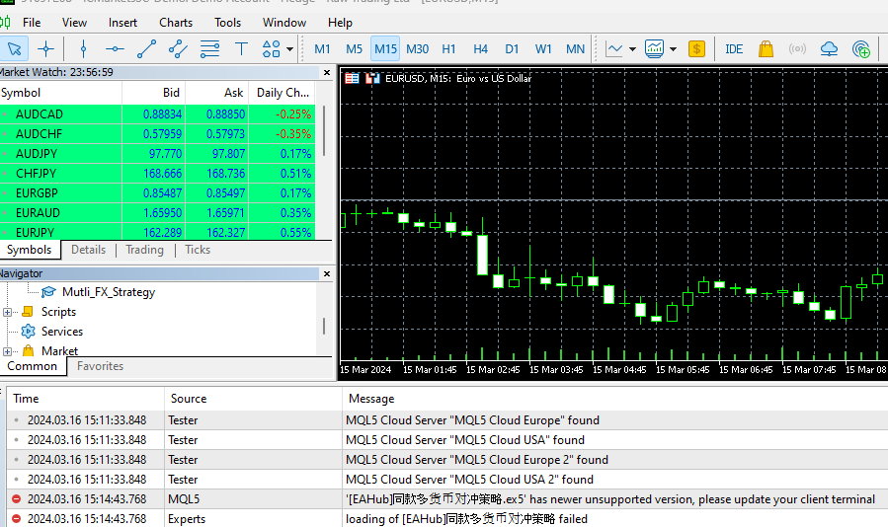Activate the crosshair tool
Image resolution: width=888 pixels, height=527 pixels.
click(45, 49)
